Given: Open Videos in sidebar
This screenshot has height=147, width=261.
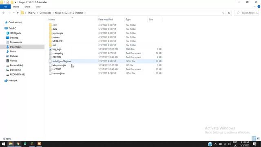Looking at the screenshot, I should coord(13,61).
